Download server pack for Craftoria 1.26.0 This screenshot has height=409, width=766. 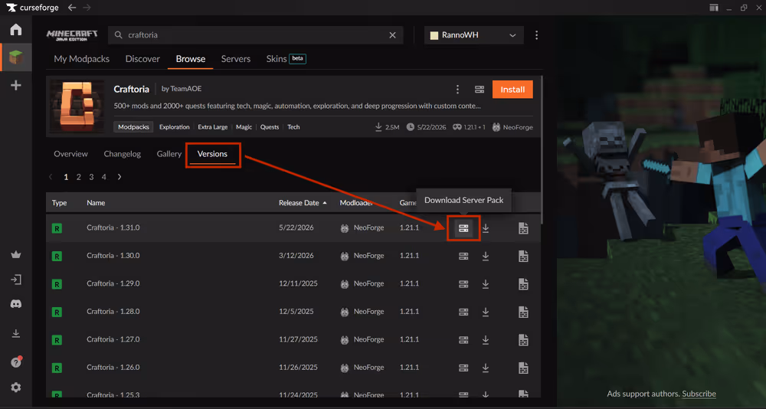click(463, 368)
